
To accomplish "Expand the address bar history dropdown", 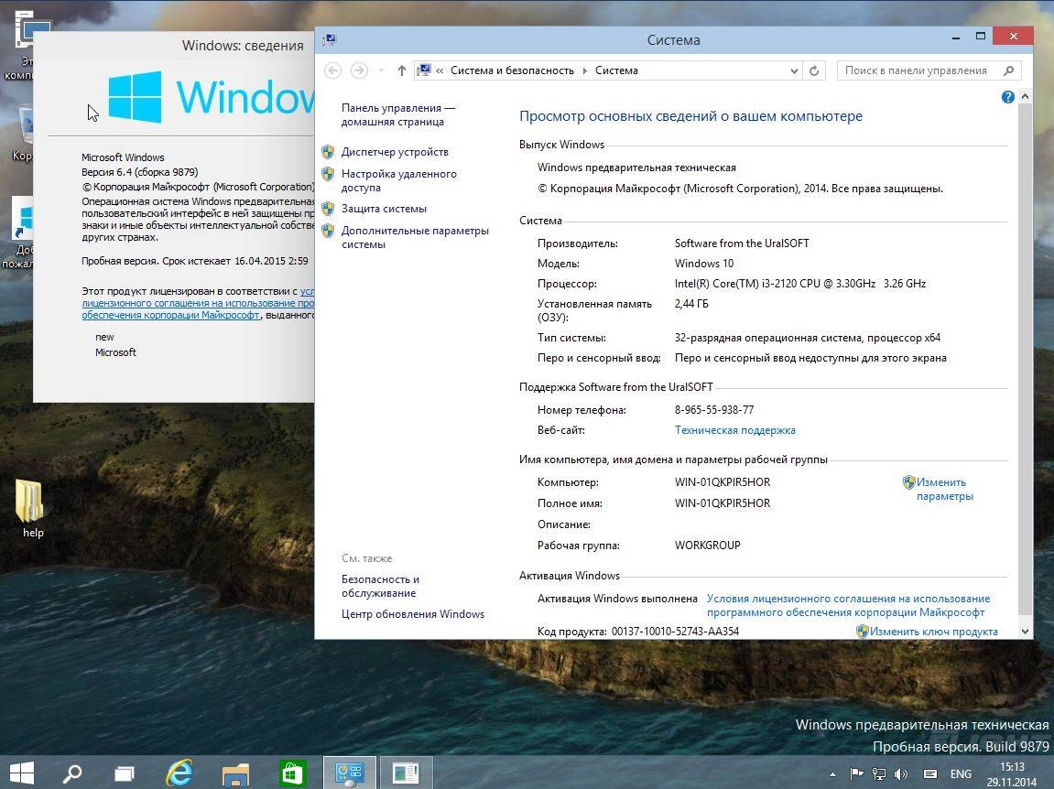I will (794, 70).
